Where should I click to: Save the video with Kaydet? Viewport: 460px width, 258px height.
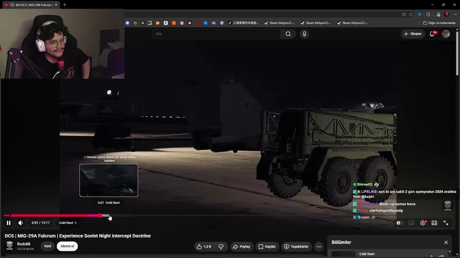point(267,247)
